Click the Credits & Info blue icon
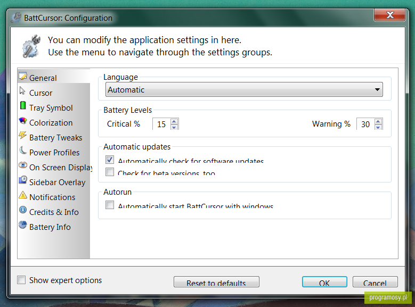Viewport: 415px width, 307px height. click(x=23, y=210)
